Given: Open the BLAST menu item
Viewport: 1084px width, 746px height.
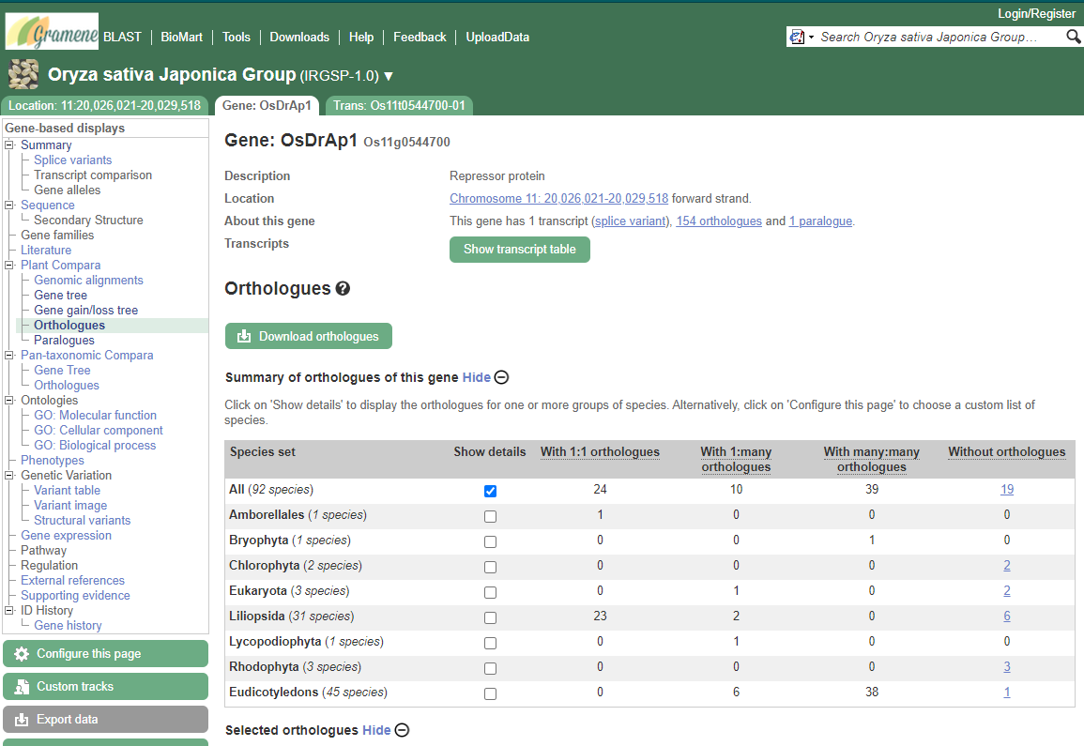Looking at the screenshot, I should (x=122, y=38).
